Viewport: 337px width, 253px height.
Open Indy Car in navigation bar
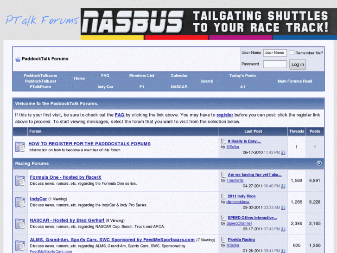[x=105, y=87]
